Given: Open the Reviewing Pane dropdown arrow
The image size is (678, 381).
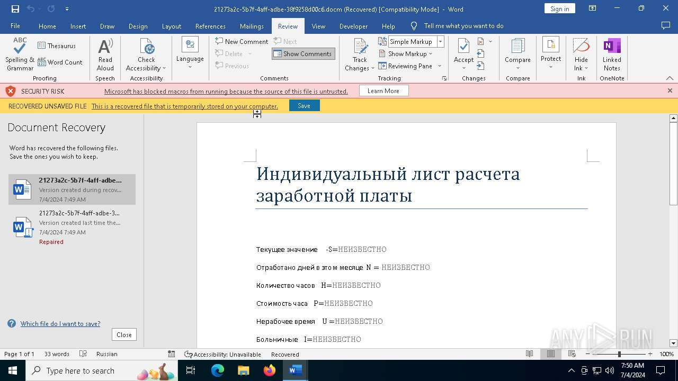Looking at the screenshot, I should pos(440,66).
